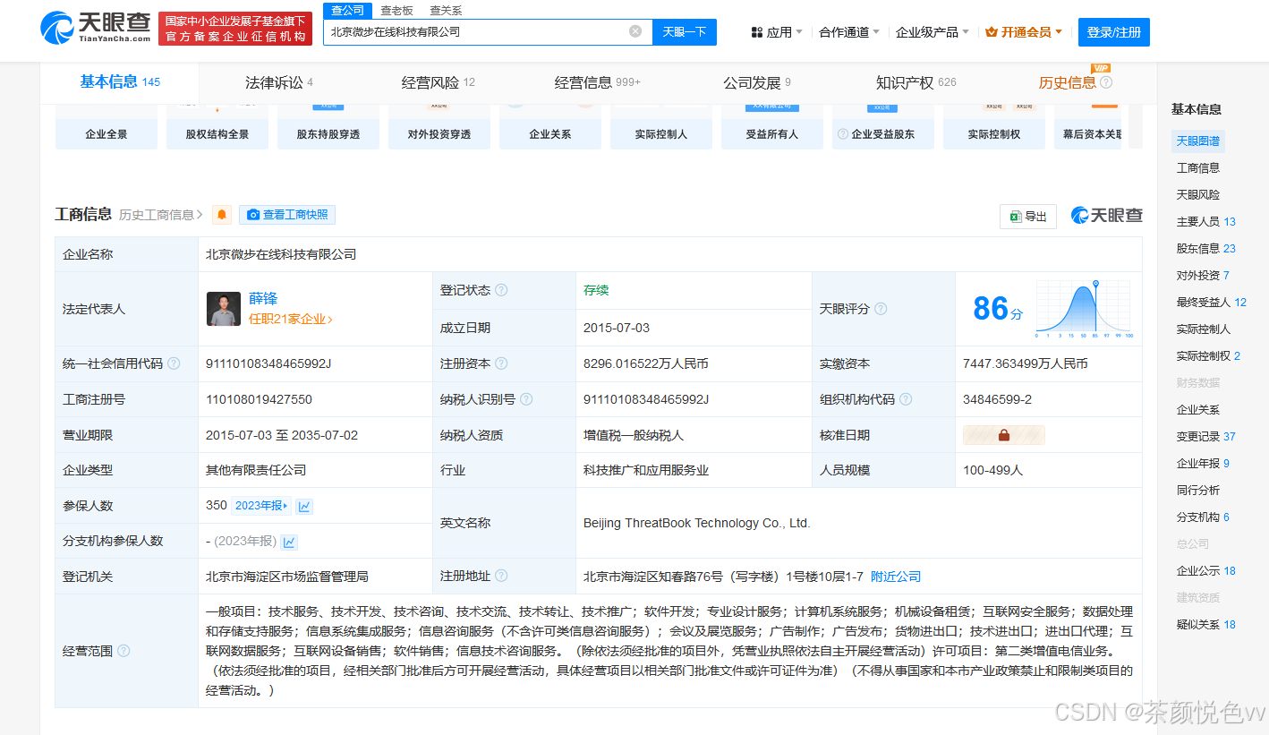
Task: Open the 薛锋 portrait photo
Action: [x=224, y=309]
